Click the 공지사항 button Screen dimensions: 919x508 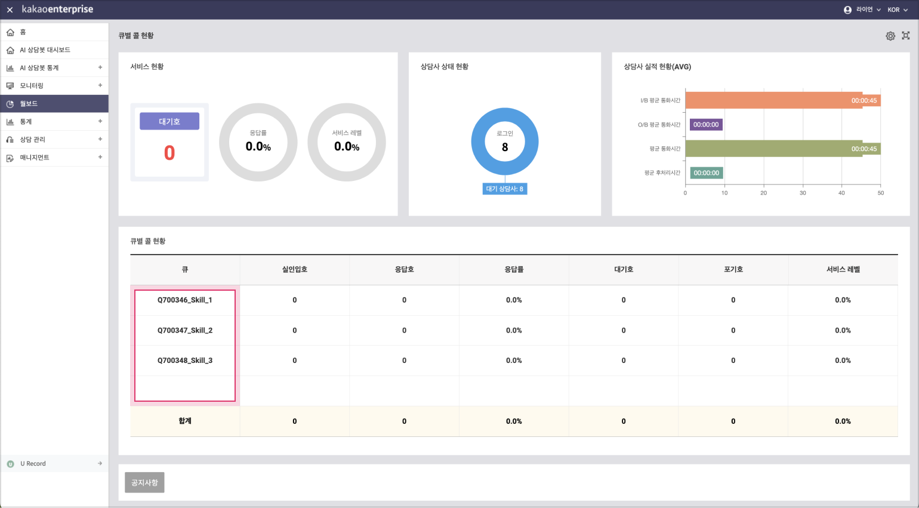tap(144, 482)
